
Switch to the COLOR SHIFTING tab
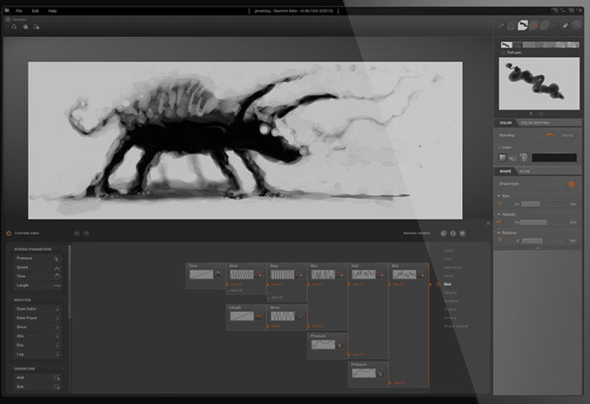click(535, 123)
